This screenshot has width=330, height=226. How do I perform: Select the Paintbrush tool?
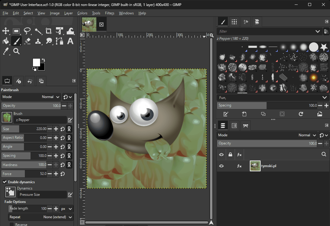[x=16, y=41]
